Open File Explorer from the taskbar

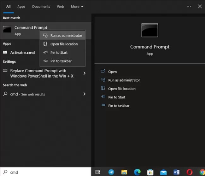124,172
